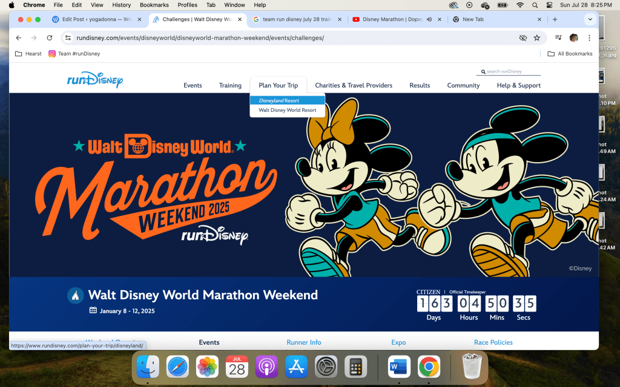The width and height of the screenshot is (620, 387).
Task: Click the search runDisney field
Action: point(512,71)
